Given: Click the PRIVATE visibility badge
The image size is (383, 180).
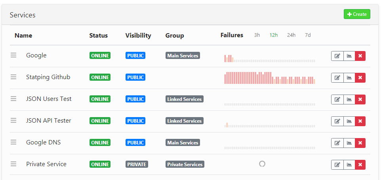Looking at the screenshot, I should click(x=137, y=164).
